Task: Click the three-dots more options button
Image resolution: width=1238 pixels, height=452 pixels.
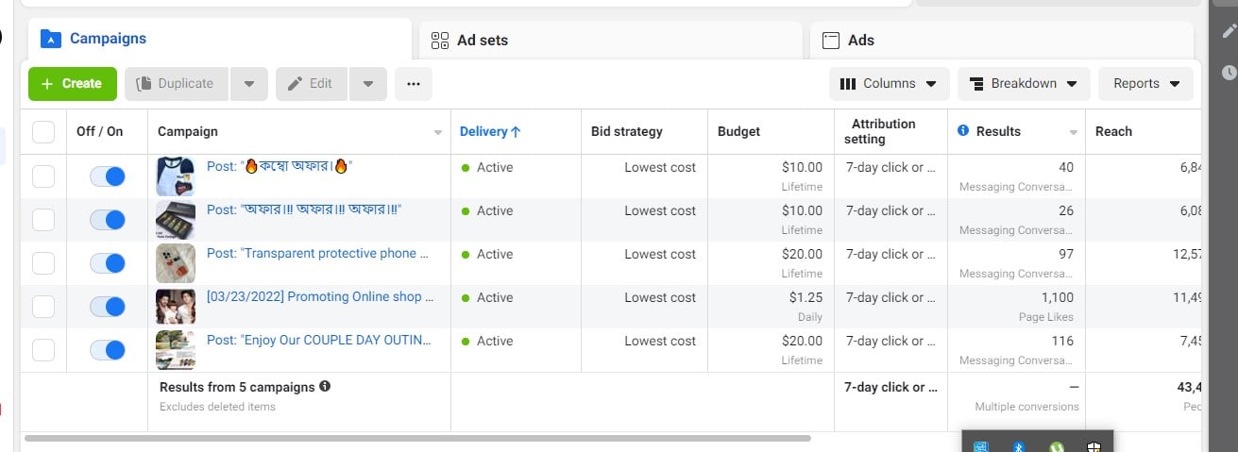Action: click(413, 83)
